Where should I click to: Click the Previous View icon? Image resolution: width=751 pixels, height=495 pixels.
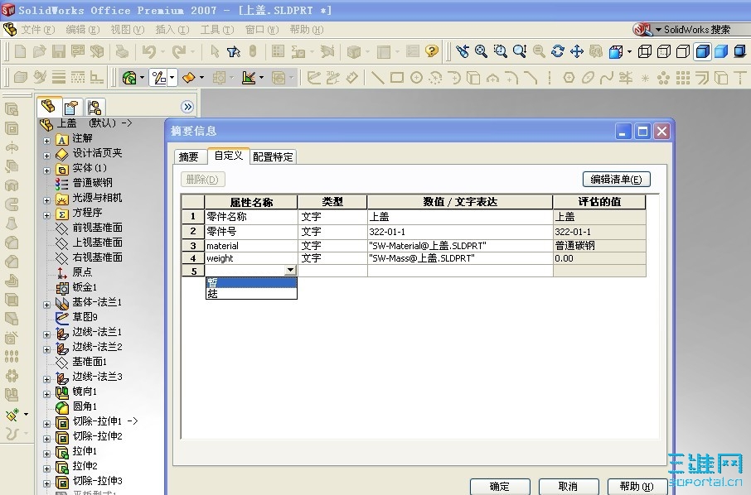[463, 51]
